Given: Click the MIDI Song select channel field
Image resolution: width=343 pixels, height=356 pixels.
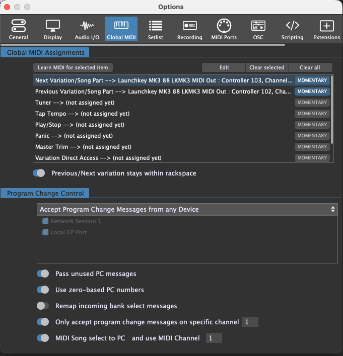Looking at the screenshot, I should (x=214, y=338).
